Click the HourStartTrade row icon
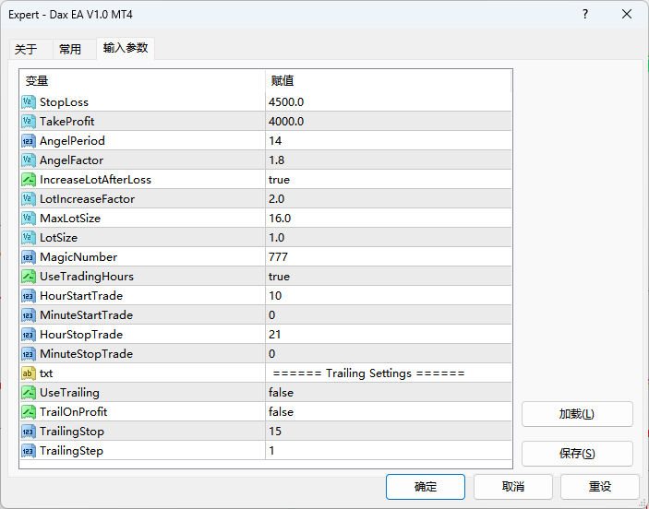 [x=28, y=296]
